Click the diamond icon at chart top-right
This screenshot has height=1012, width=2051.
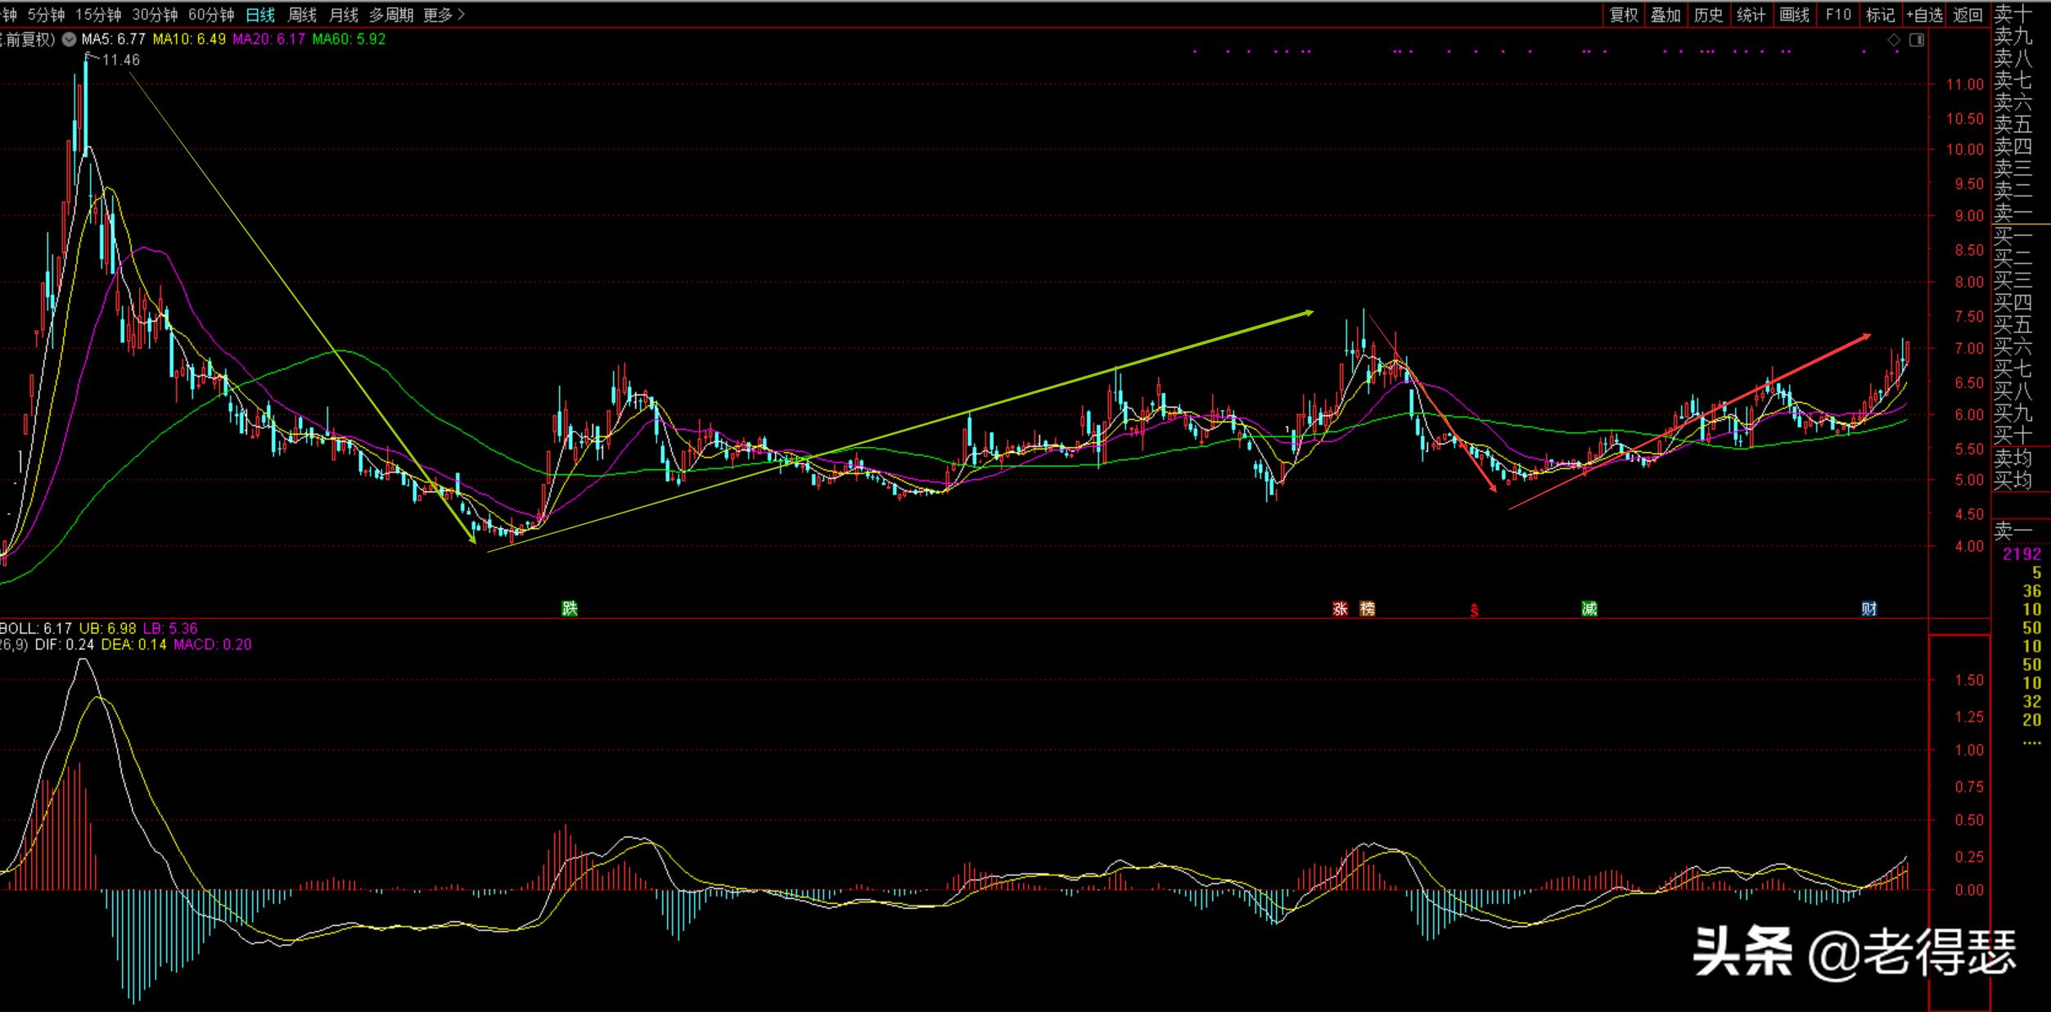pyautogui.click(x=1894, y=40)
